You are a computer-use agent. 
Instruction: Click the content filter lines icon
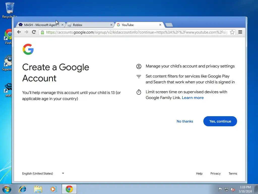[139, 76]
